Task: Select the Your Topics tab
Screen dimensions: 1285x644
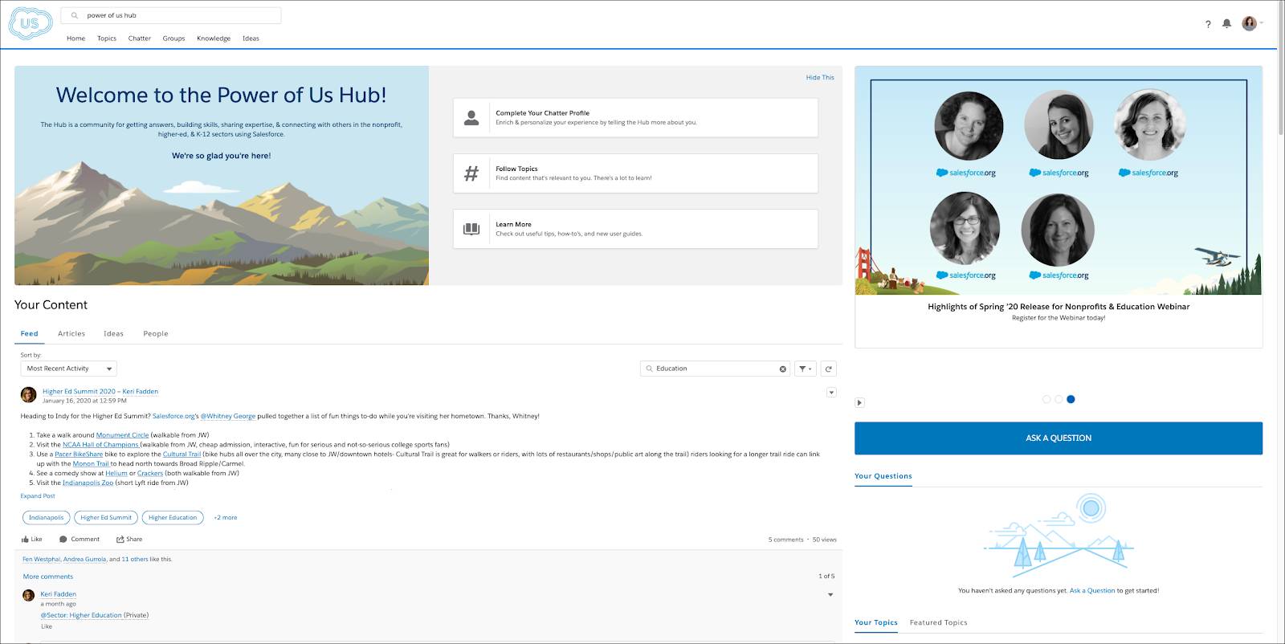Action: coord(876,623)
